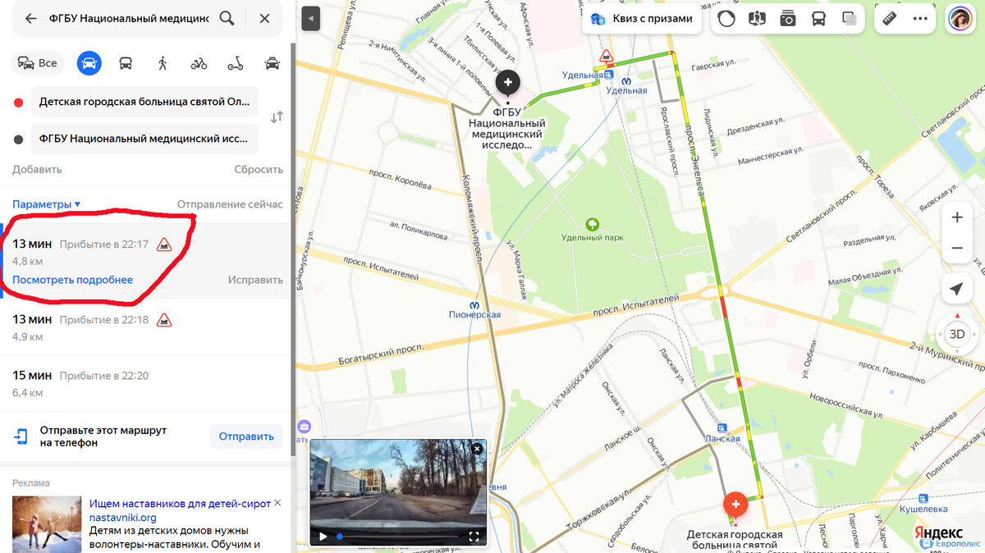Go back with the search panel arrow
Screen dimensions: 985x553
click(31, 18)
